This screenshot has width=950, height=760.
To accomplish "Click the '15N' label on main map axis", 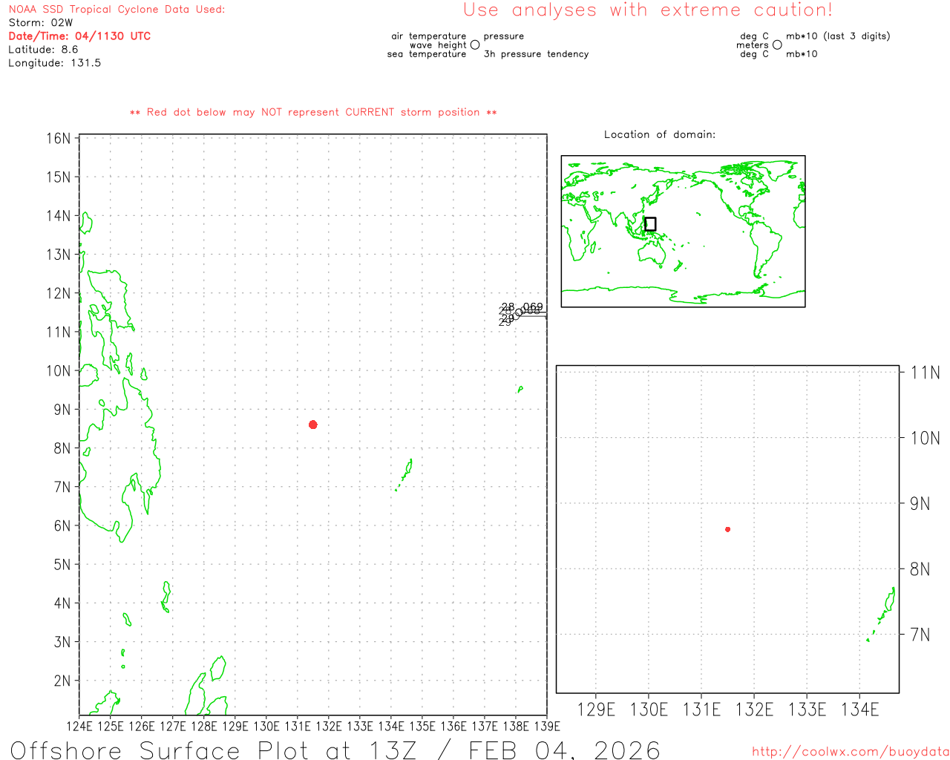I will pos(59,177).
